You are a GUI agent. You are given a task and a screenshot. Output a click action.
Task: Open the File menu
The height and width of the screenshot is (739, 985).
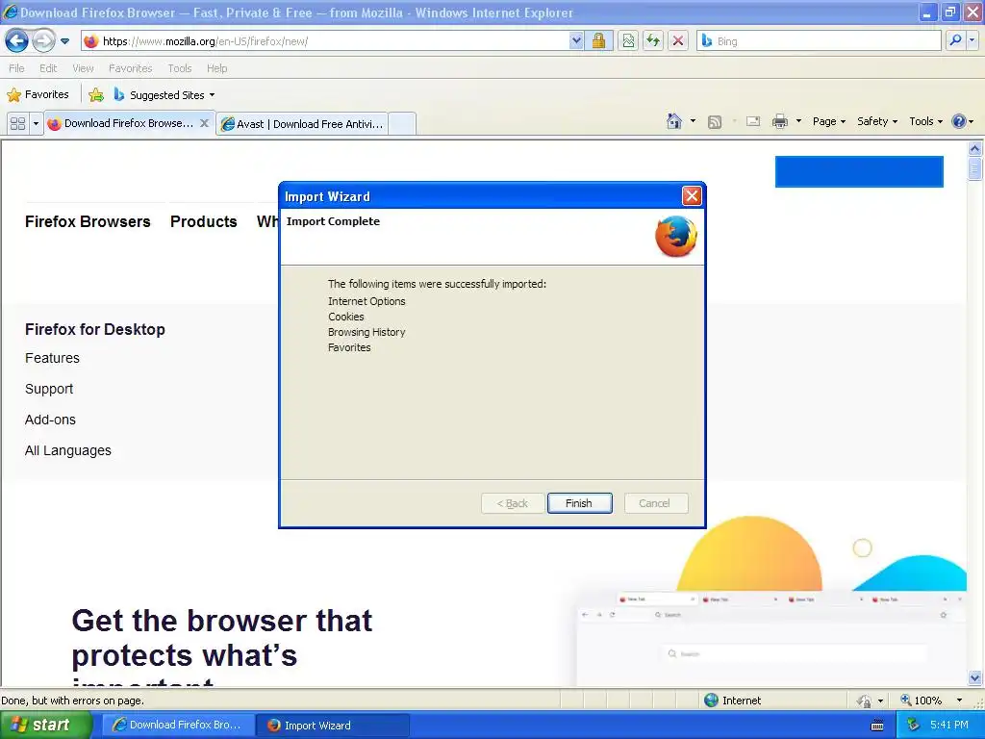click(16, 68)
